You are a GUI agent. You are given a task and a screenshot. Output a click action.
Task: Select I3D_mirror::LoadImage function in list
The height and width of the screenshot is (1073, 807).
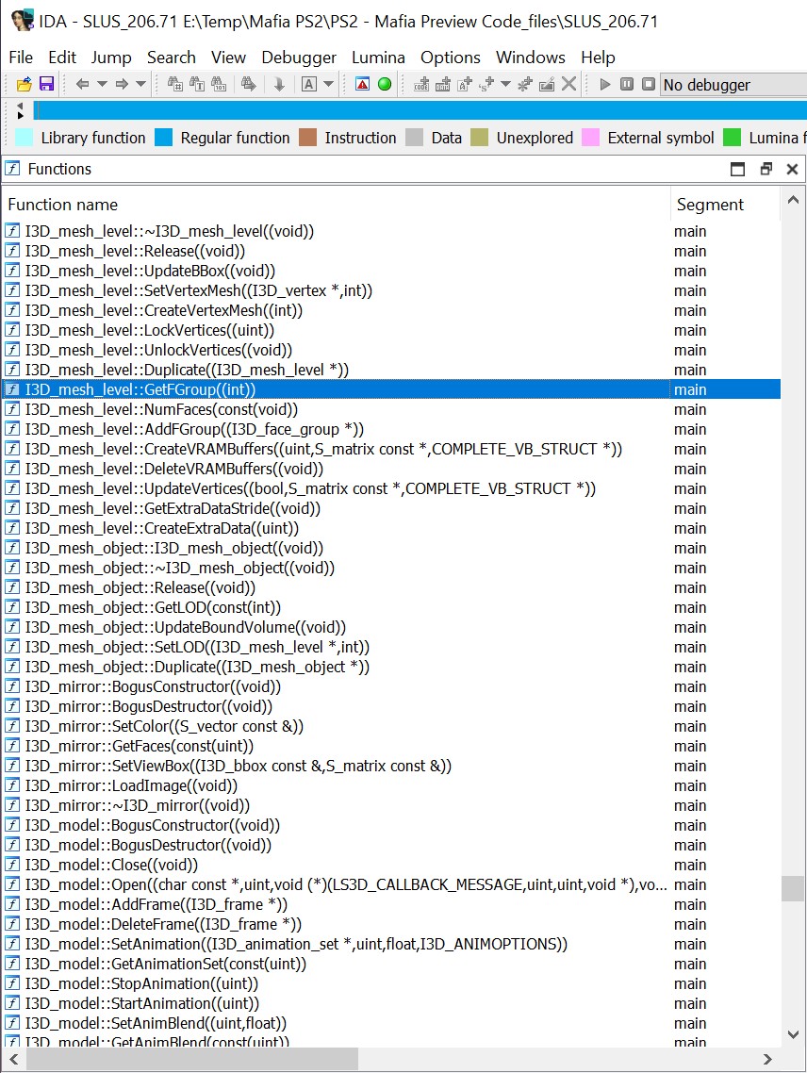131,785
